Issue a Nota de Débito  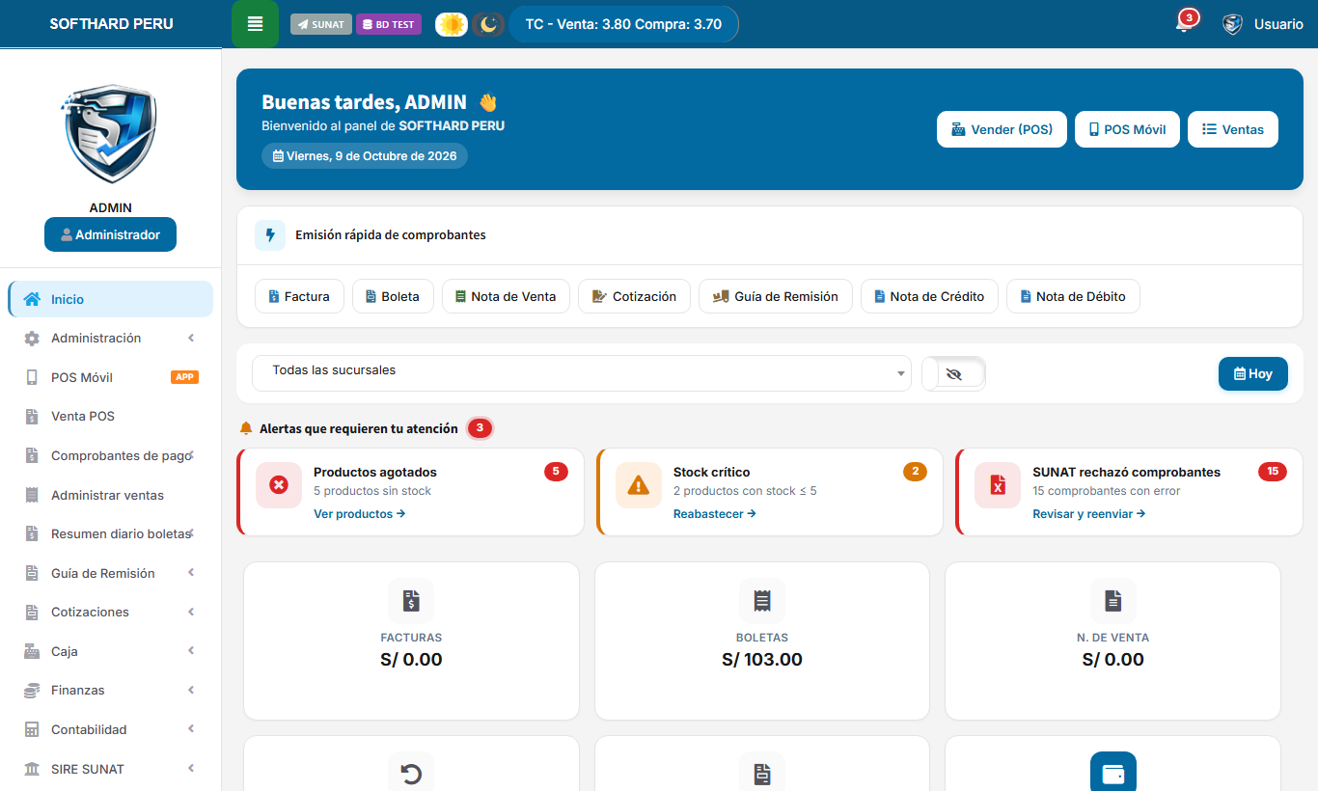coord(1073,296)
